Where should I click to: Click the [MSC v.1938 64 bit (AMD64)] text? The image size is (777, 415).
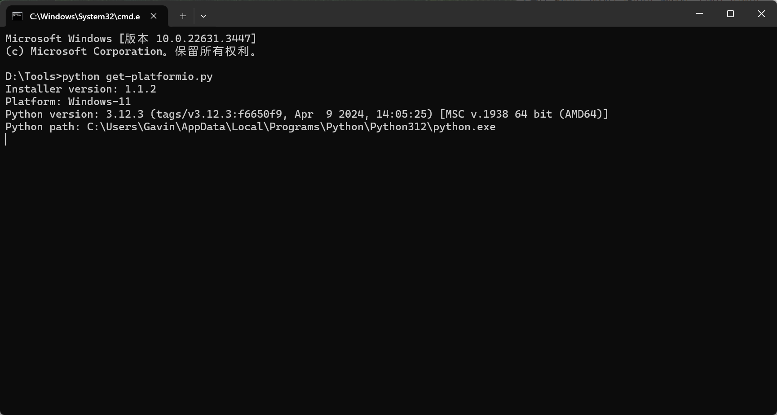tap(524, 114)
